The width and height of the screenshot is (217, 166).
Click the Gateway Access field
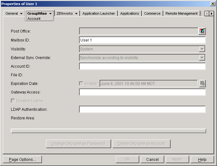pyautogui.click(x=142, y=92)
